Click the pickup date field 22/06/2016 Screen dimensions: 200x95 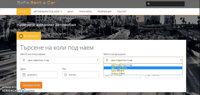(x=39, y=75)
